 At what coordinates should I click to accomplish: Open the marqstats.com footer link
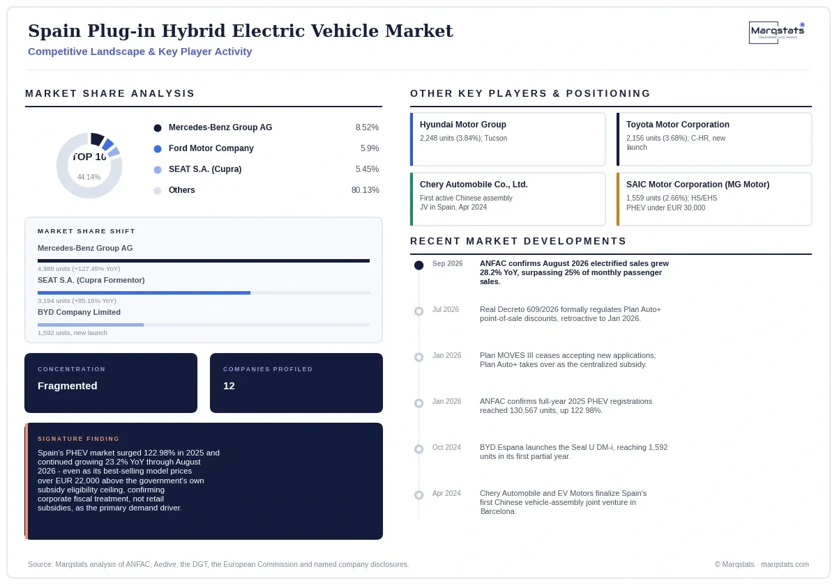coord(785,564)
